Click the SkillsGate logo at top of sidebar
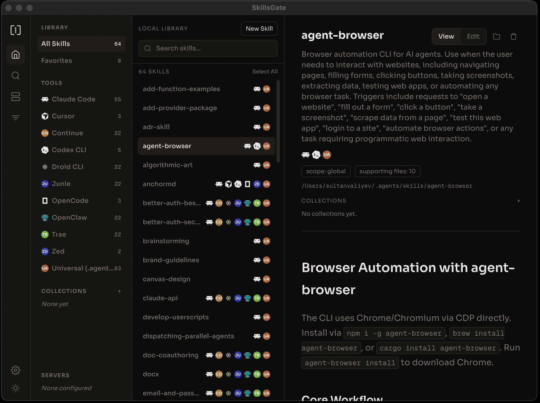540x403 pixels. tap(16, 30)
